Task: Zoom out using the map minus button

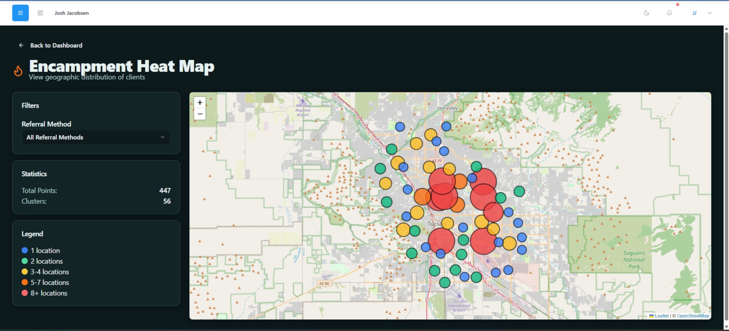Action: tap(200, 114)
